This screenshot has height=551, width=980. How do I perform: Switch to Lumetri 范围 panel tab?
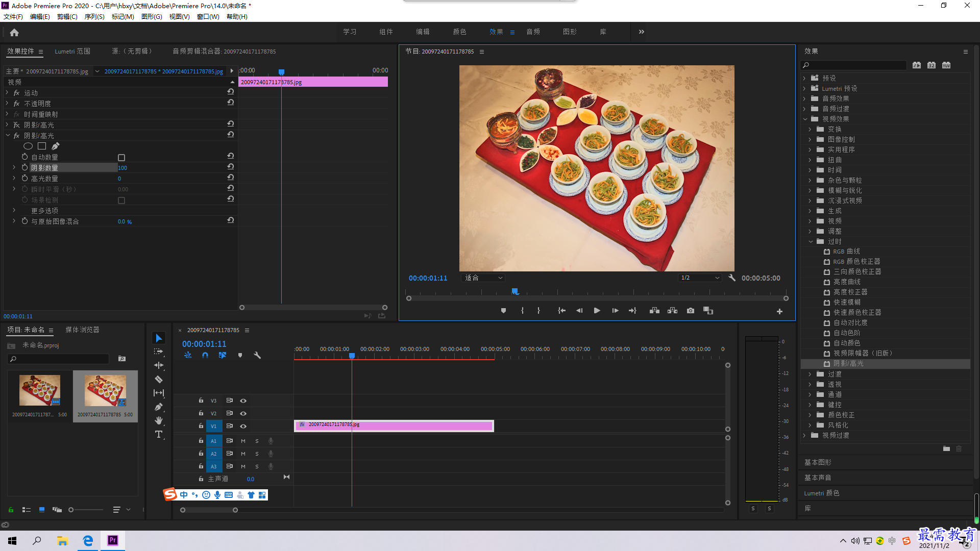pos(72,51)
